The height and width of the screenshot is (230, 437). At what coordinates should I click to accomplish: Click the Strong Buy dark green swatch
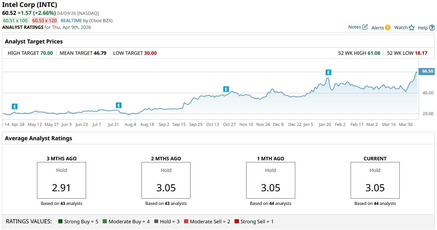(60, 222)
